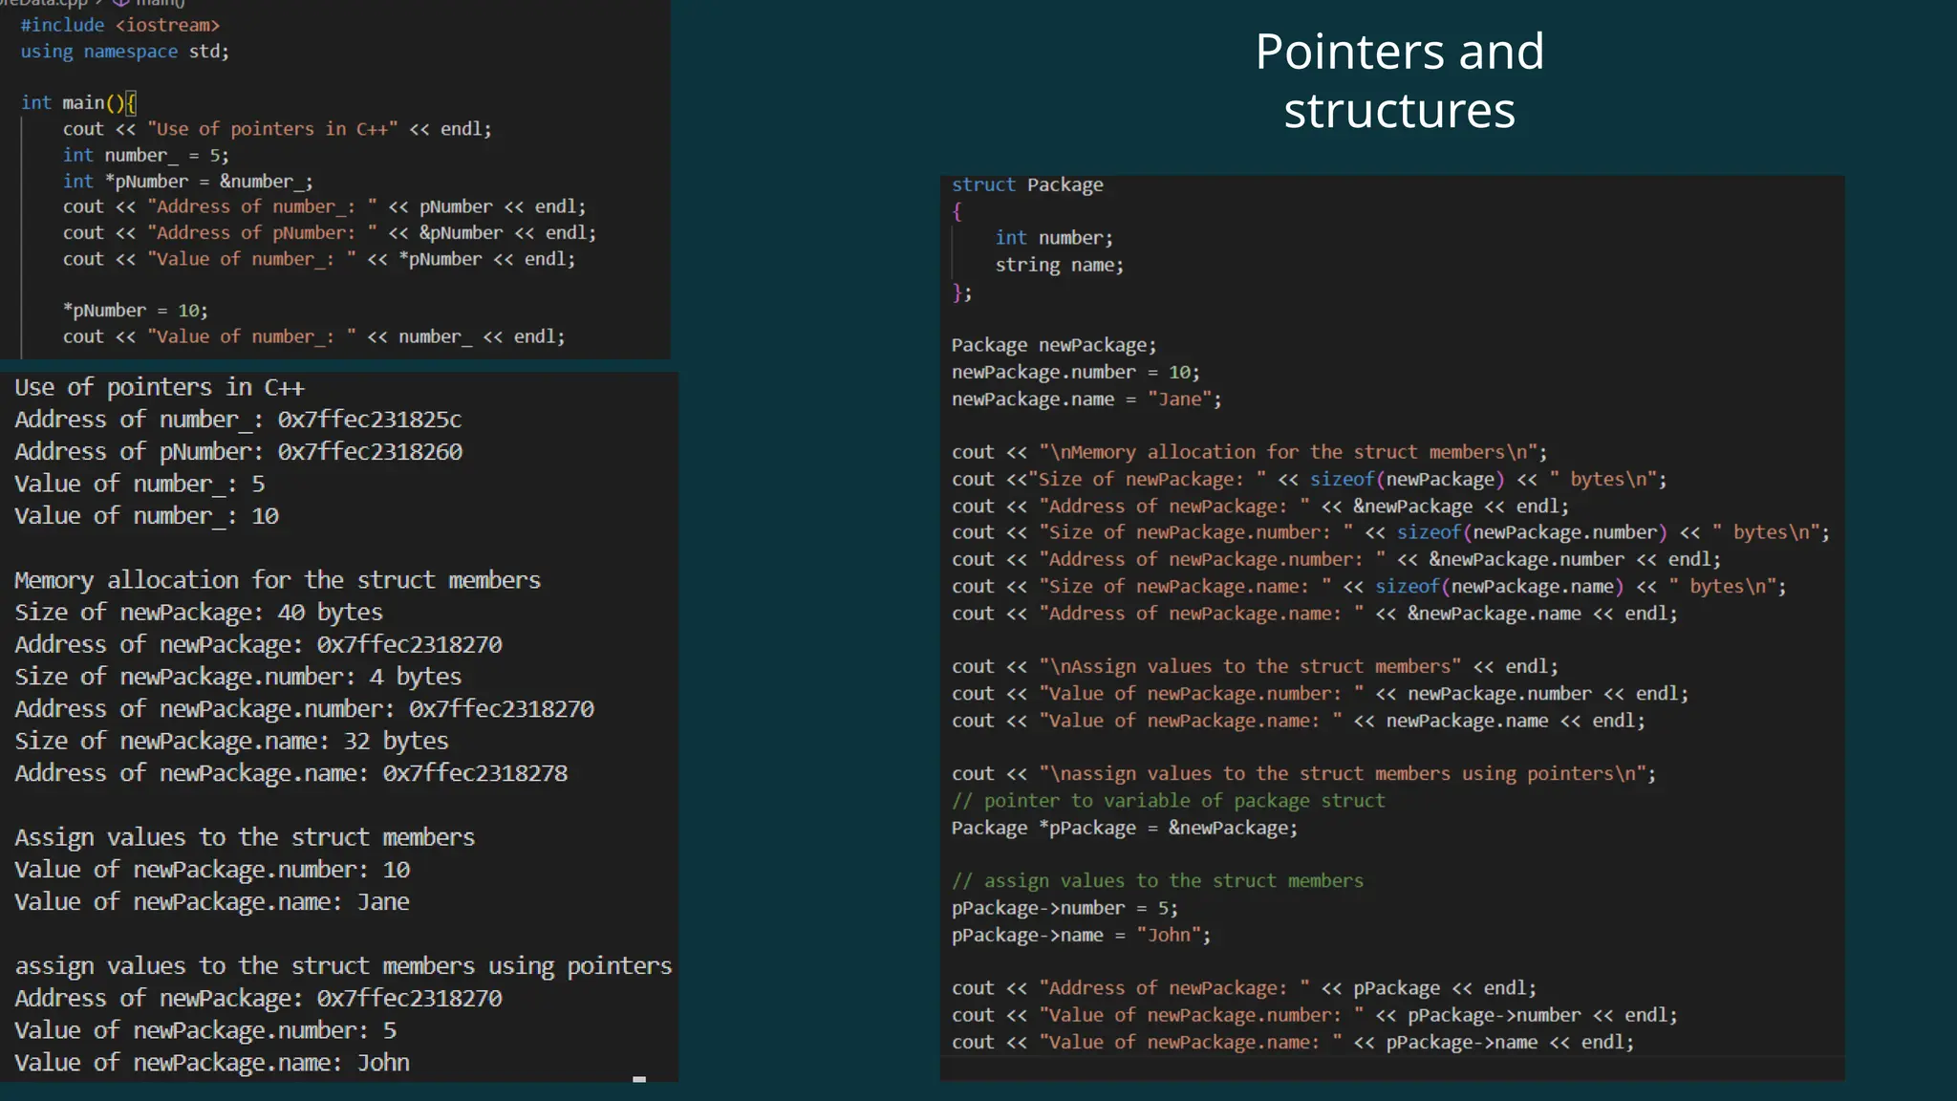Click comment "// assign values to the struct members"

tap(1157, 881)
